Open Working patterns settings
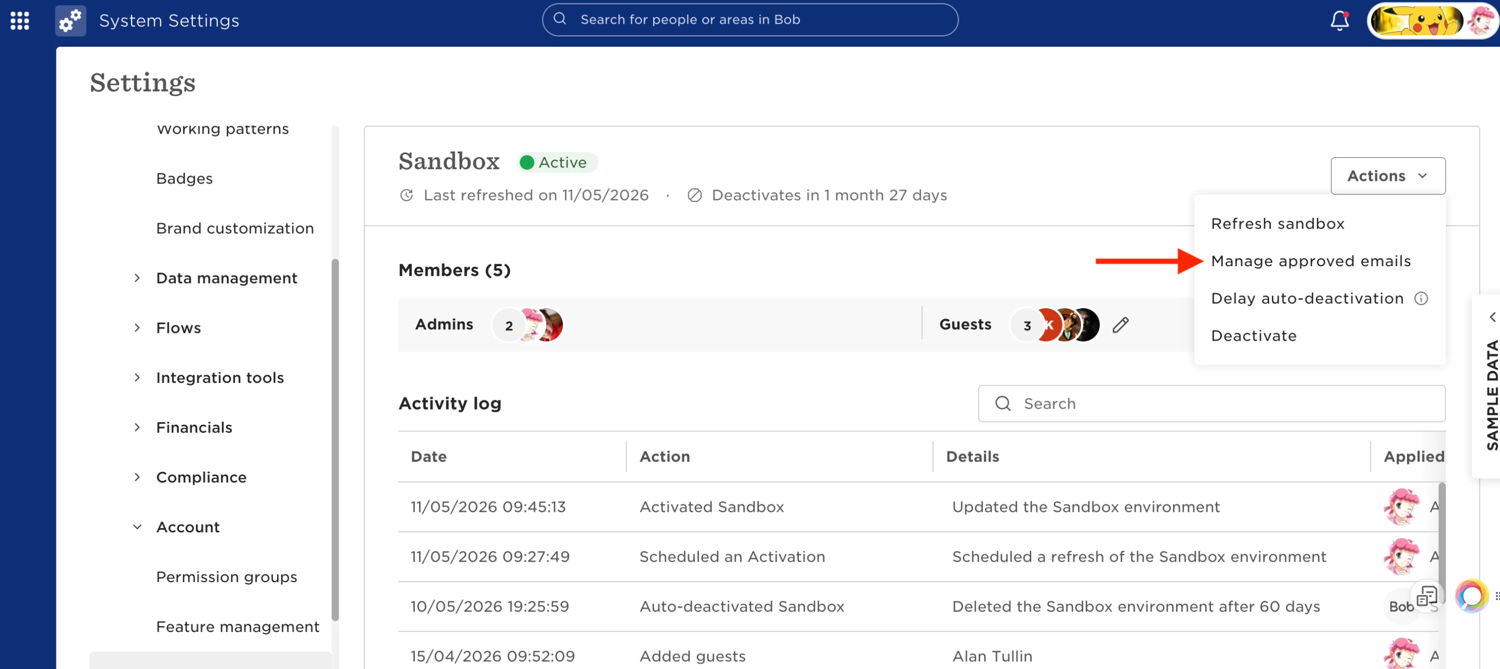 [223, 129]
